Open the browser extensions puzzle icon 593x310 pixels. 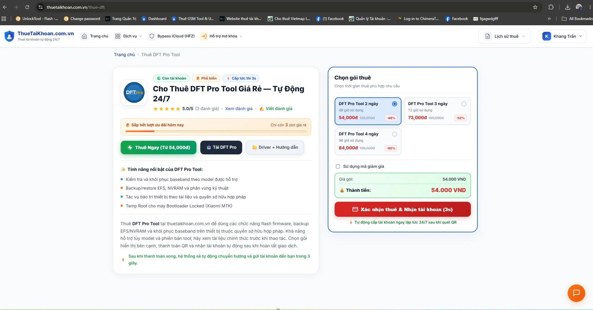pyautogui.click(x=551, y=7)
